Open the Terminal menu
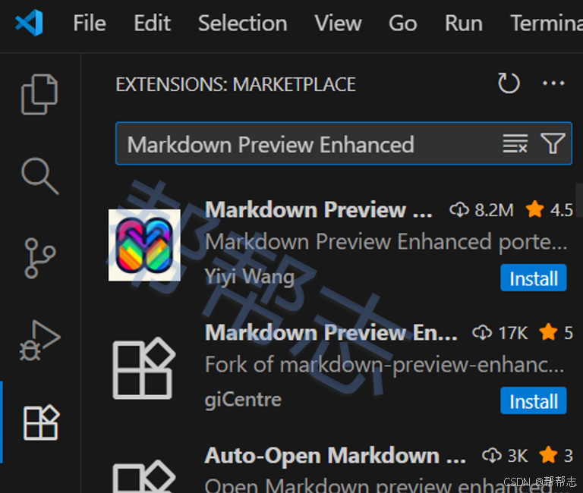583x493 pixels. pyautogui.click(x=547, y=23)
